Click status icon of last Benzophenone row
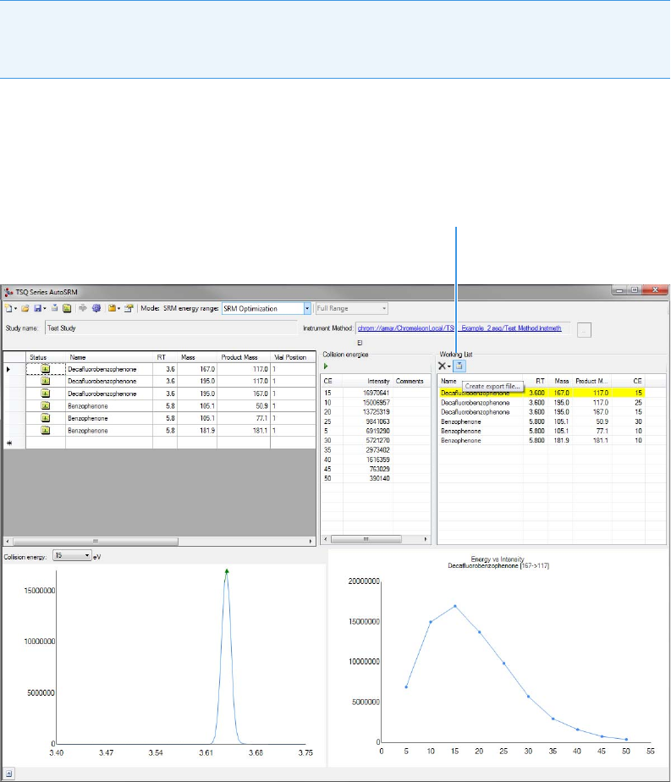 pos(46,430)
